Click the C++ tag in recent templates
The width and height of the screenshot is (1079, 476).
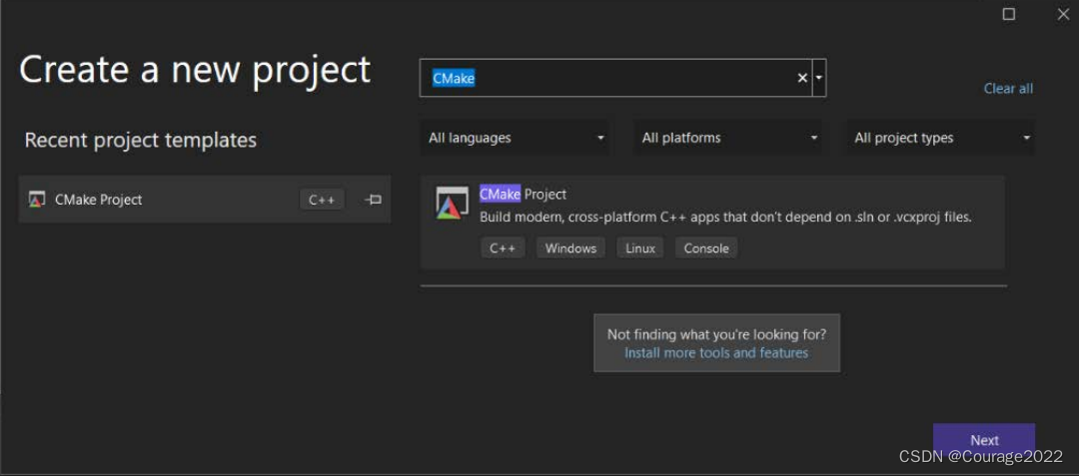pos(322,200)
